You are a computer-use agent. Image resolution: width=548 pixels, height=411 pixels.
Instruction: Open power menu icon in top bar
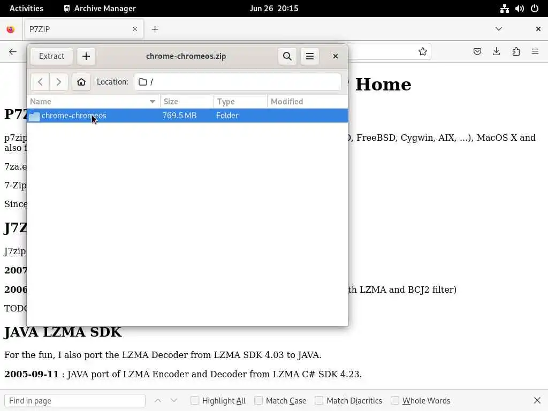535,9
